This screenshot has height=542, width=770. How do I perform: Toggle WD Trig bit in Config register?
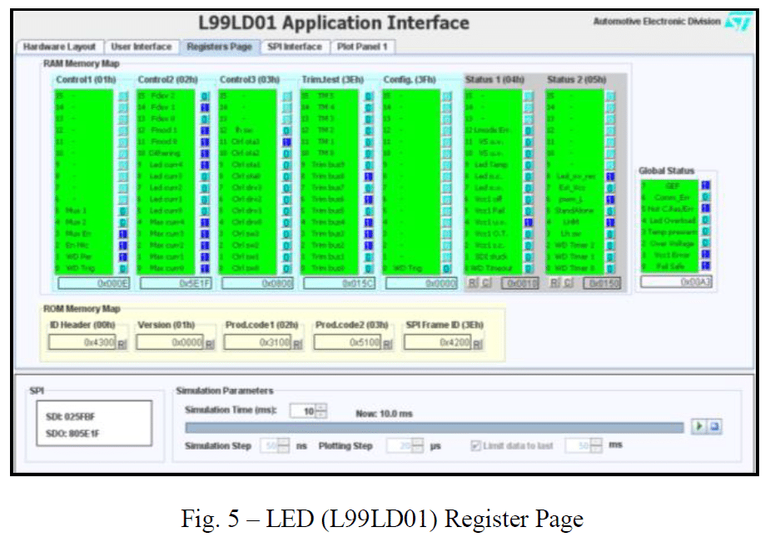pos(446,268)
